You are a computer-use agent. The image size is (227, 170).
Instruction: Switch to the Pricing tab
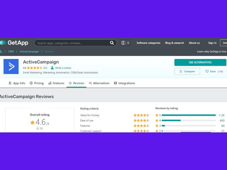pos(37,83)
